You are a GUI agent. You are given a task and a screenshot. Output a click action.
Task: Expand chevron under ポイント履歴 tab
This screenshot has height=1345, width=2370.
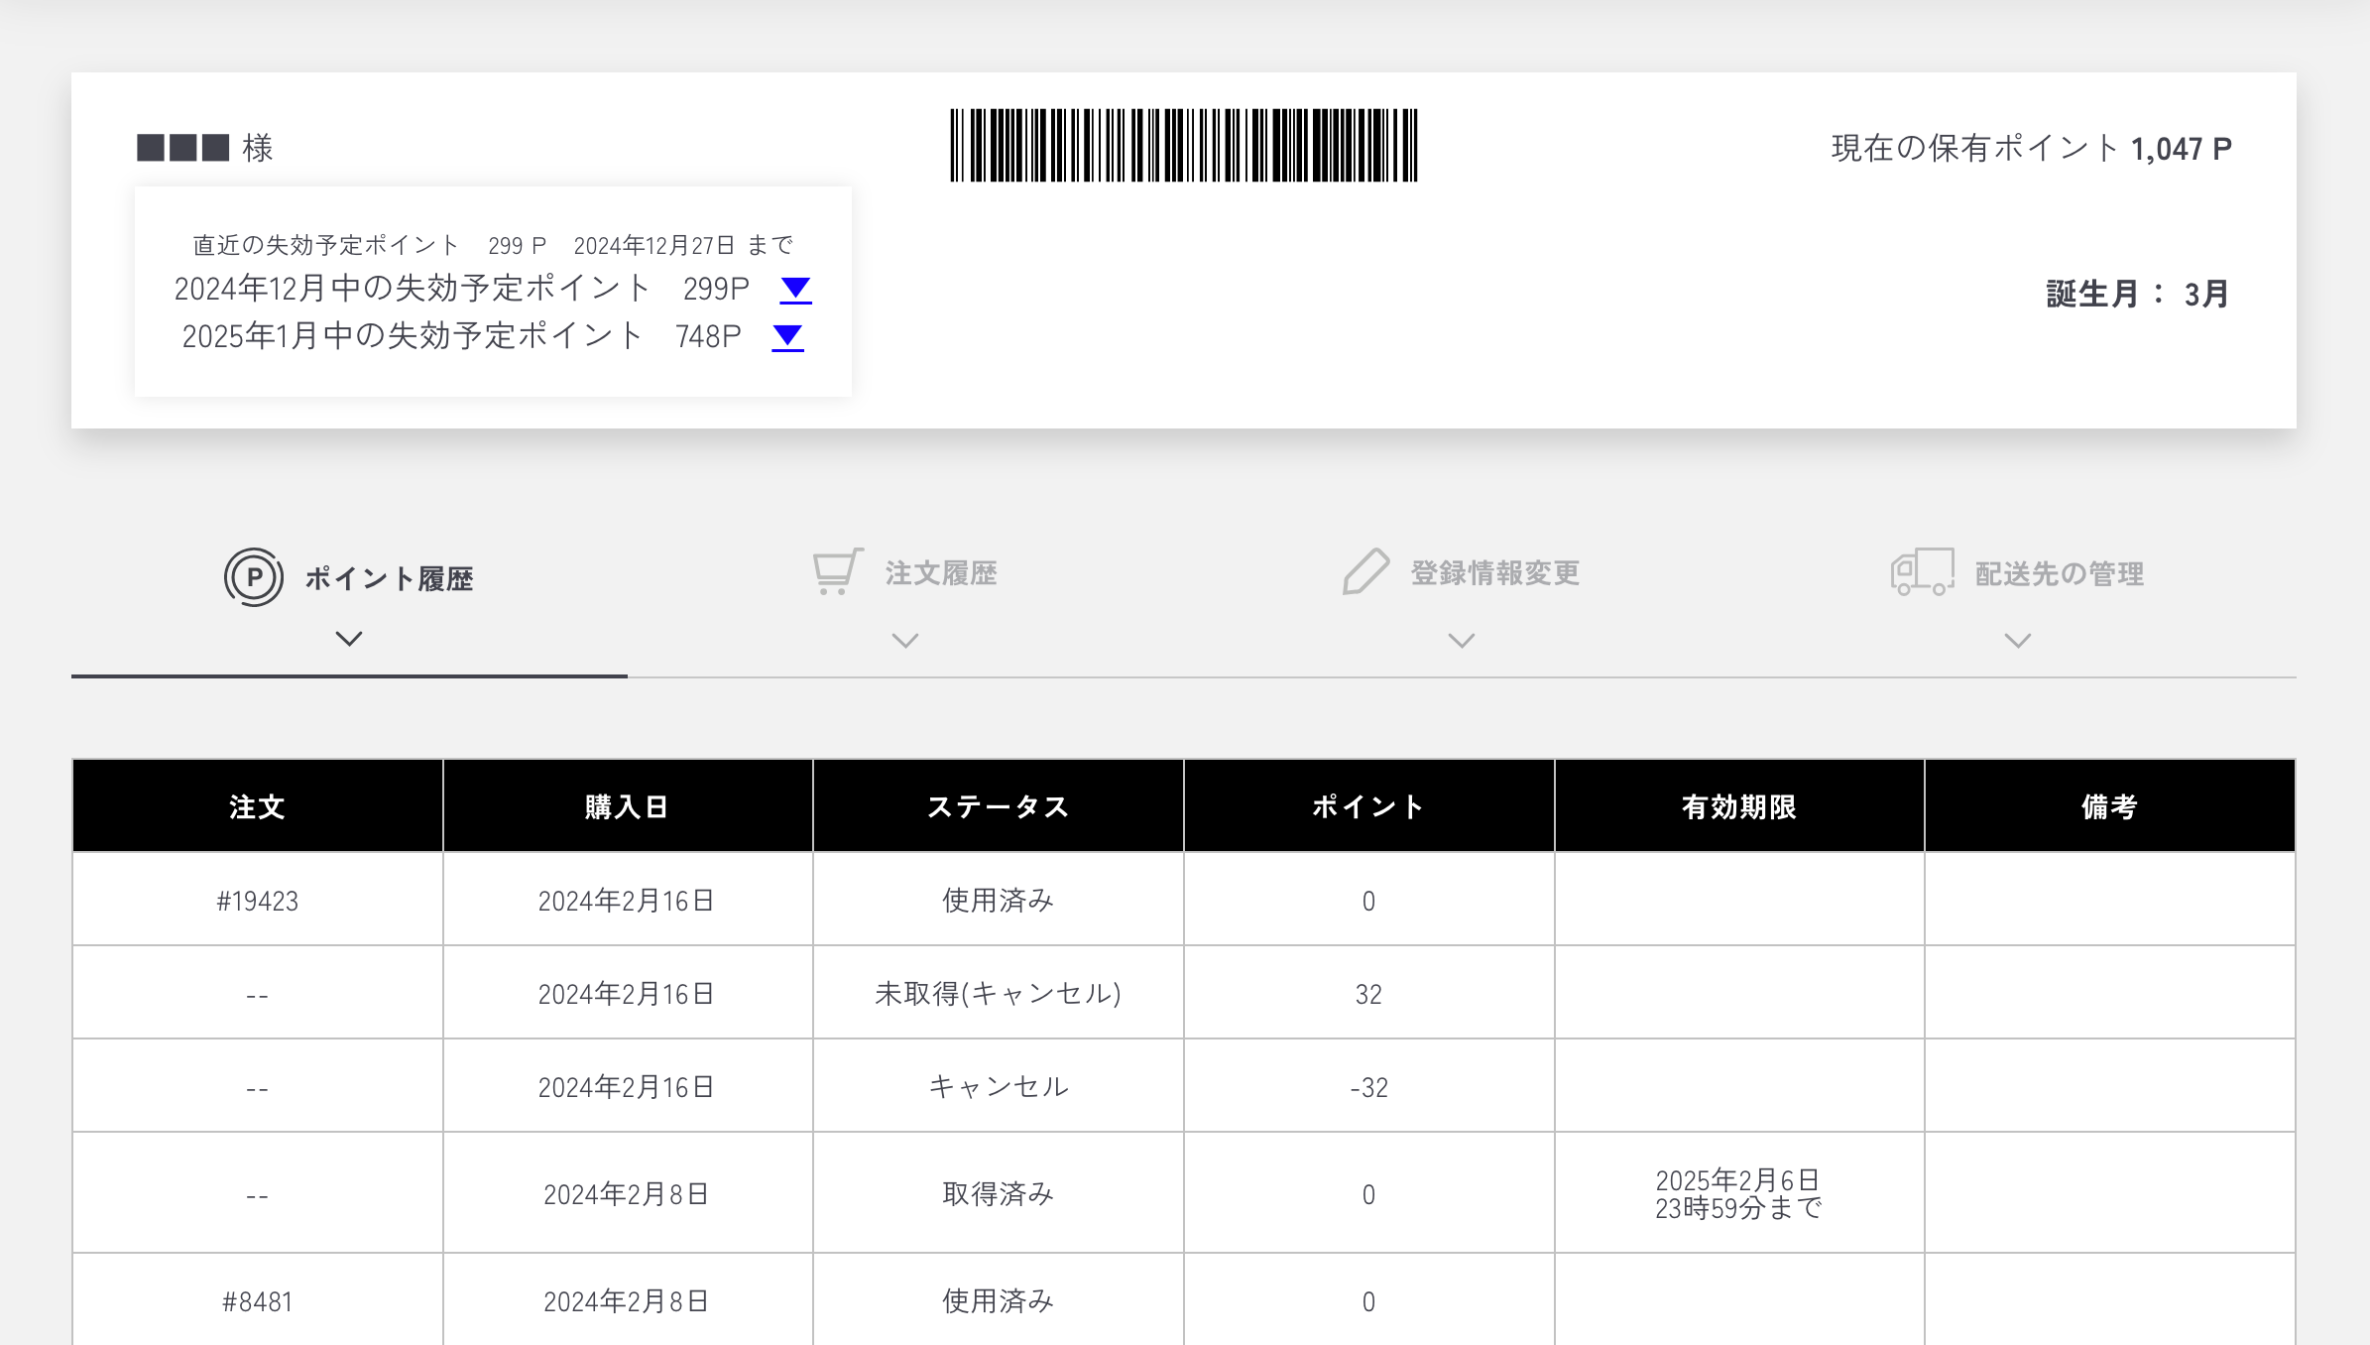point(349,639)
